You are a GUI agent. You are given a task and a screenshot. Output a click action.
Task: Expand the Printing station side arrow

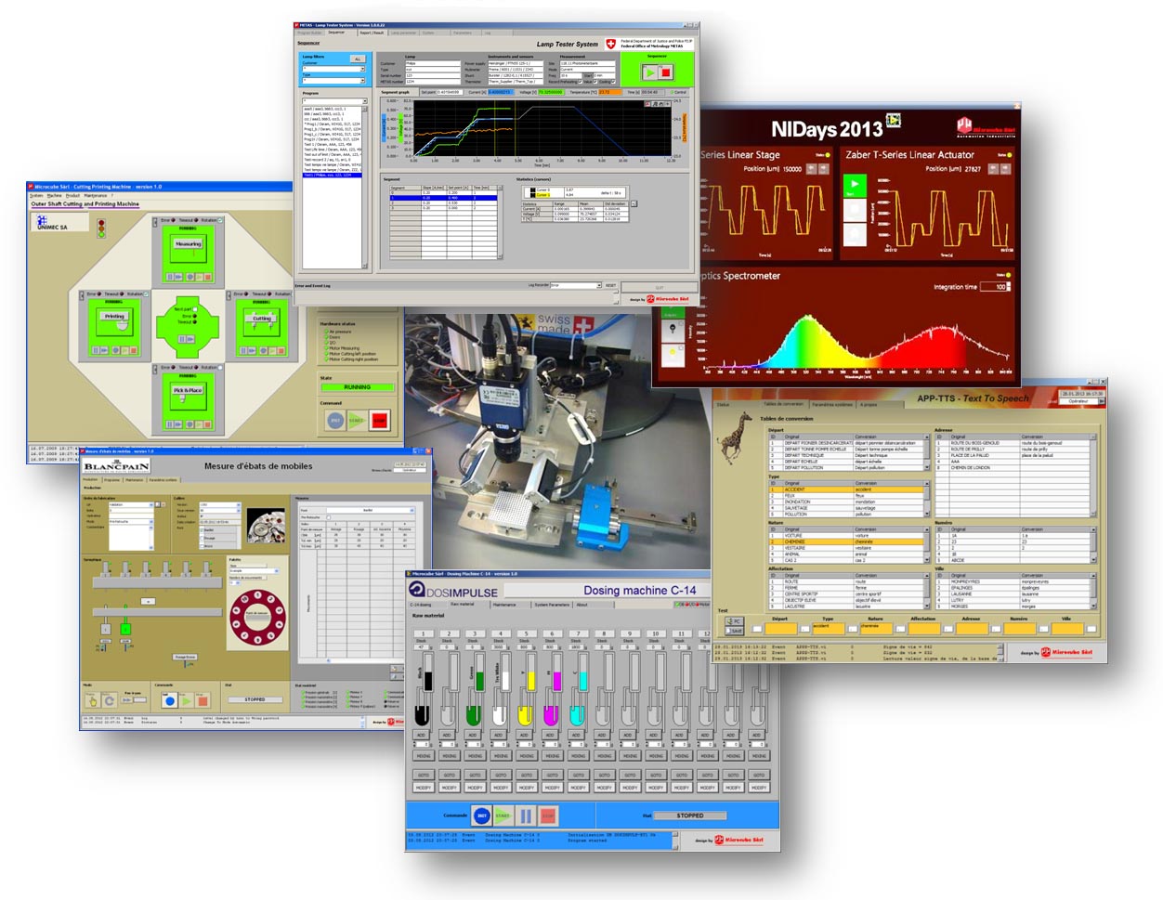[x=82, y=295]
